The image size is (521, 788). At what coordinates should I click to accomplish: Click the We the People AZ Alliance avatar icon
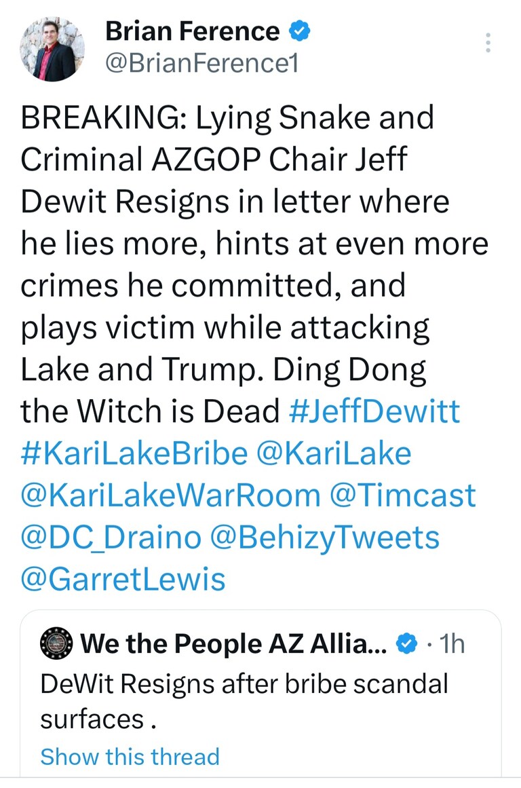coord(56,643)
